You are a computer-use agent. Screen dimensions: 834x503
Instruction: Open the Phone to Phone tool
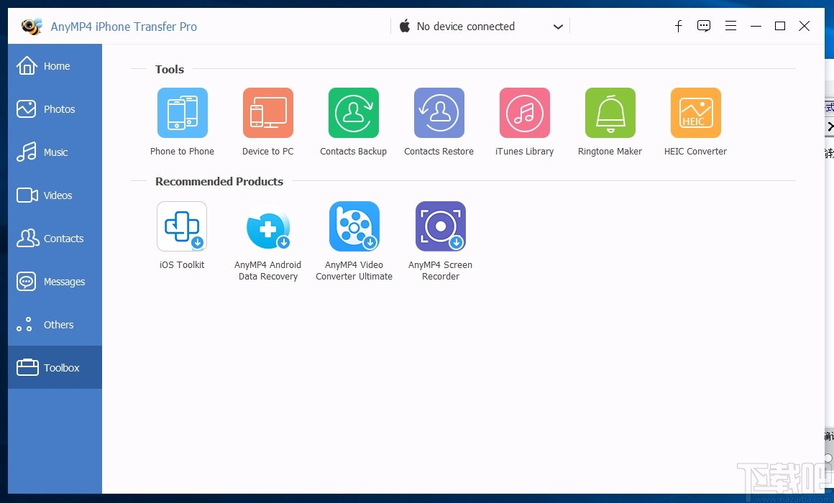(x=182, y=113)
